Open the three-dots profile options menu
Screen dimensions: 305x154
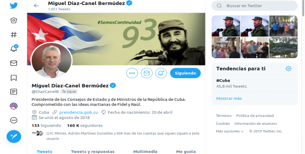132,73
